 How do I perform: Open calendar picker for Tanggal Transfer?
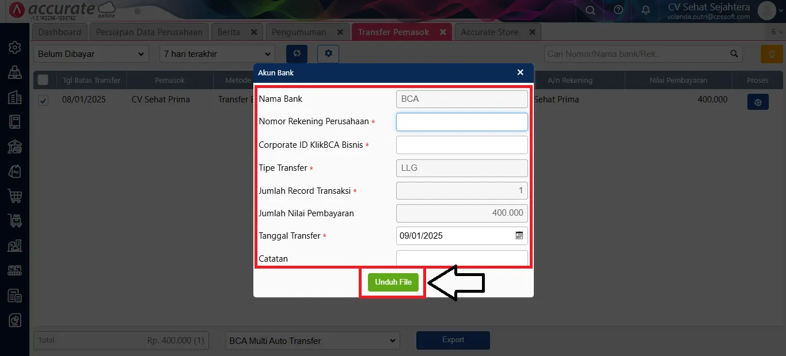tap(519, 235)
